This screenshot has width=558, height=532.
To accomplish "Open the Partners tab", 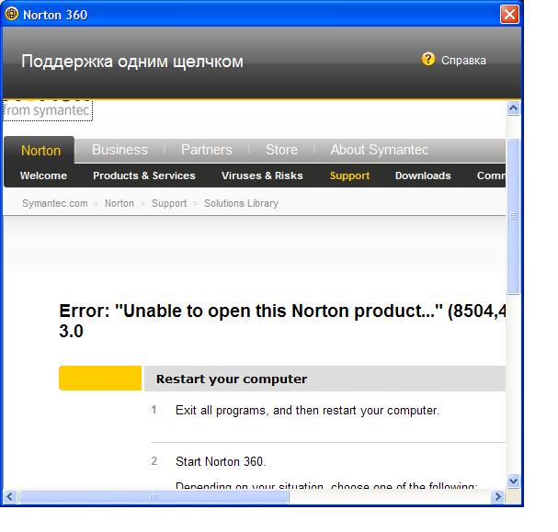I will [x=207, y=150].
